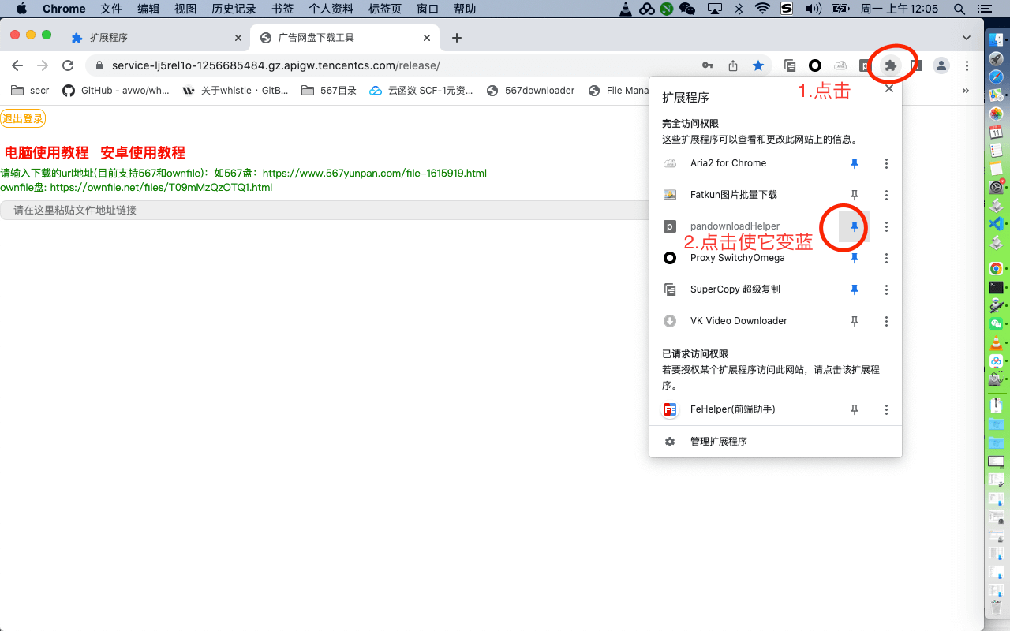Close the extensions popup
The image size is (1010, 631).
(x=889, y=89)
